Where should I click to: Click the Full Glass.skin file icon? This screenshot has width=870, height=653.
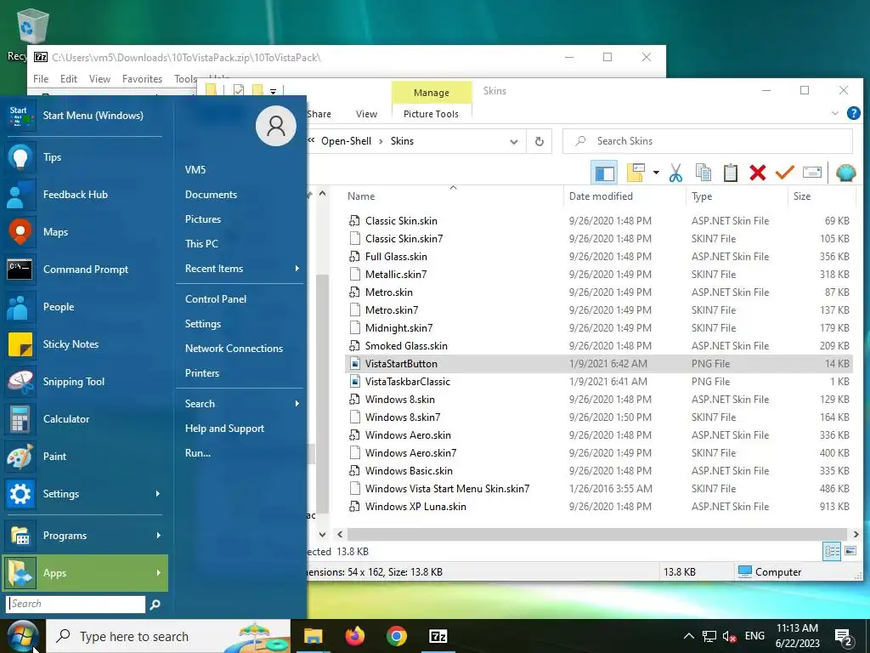354,257
